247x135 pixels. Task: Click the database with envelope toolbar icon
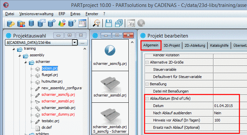click(x=41, y=23)
